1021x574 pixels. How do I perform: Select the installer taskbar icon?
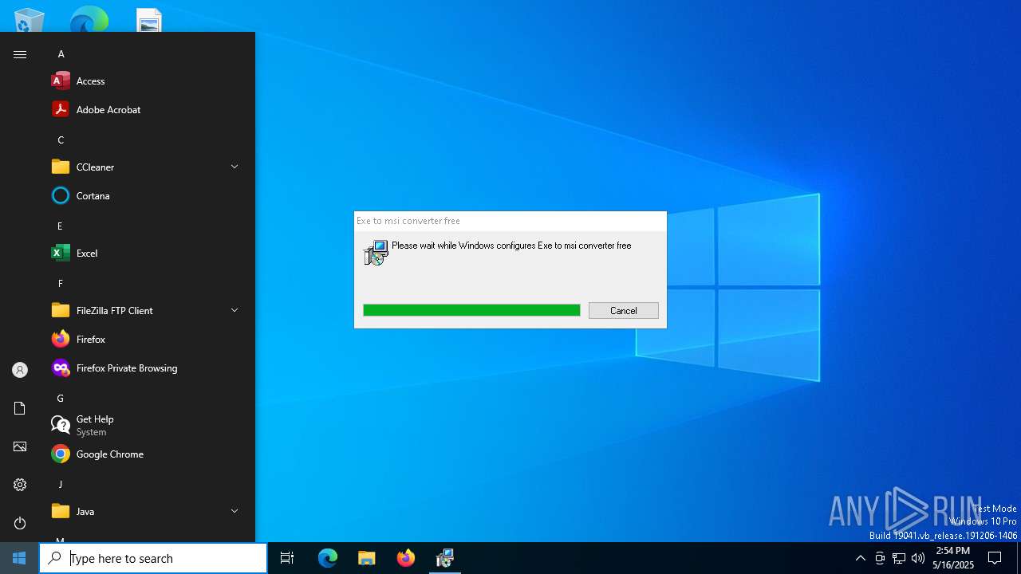(x=445, y=558)
